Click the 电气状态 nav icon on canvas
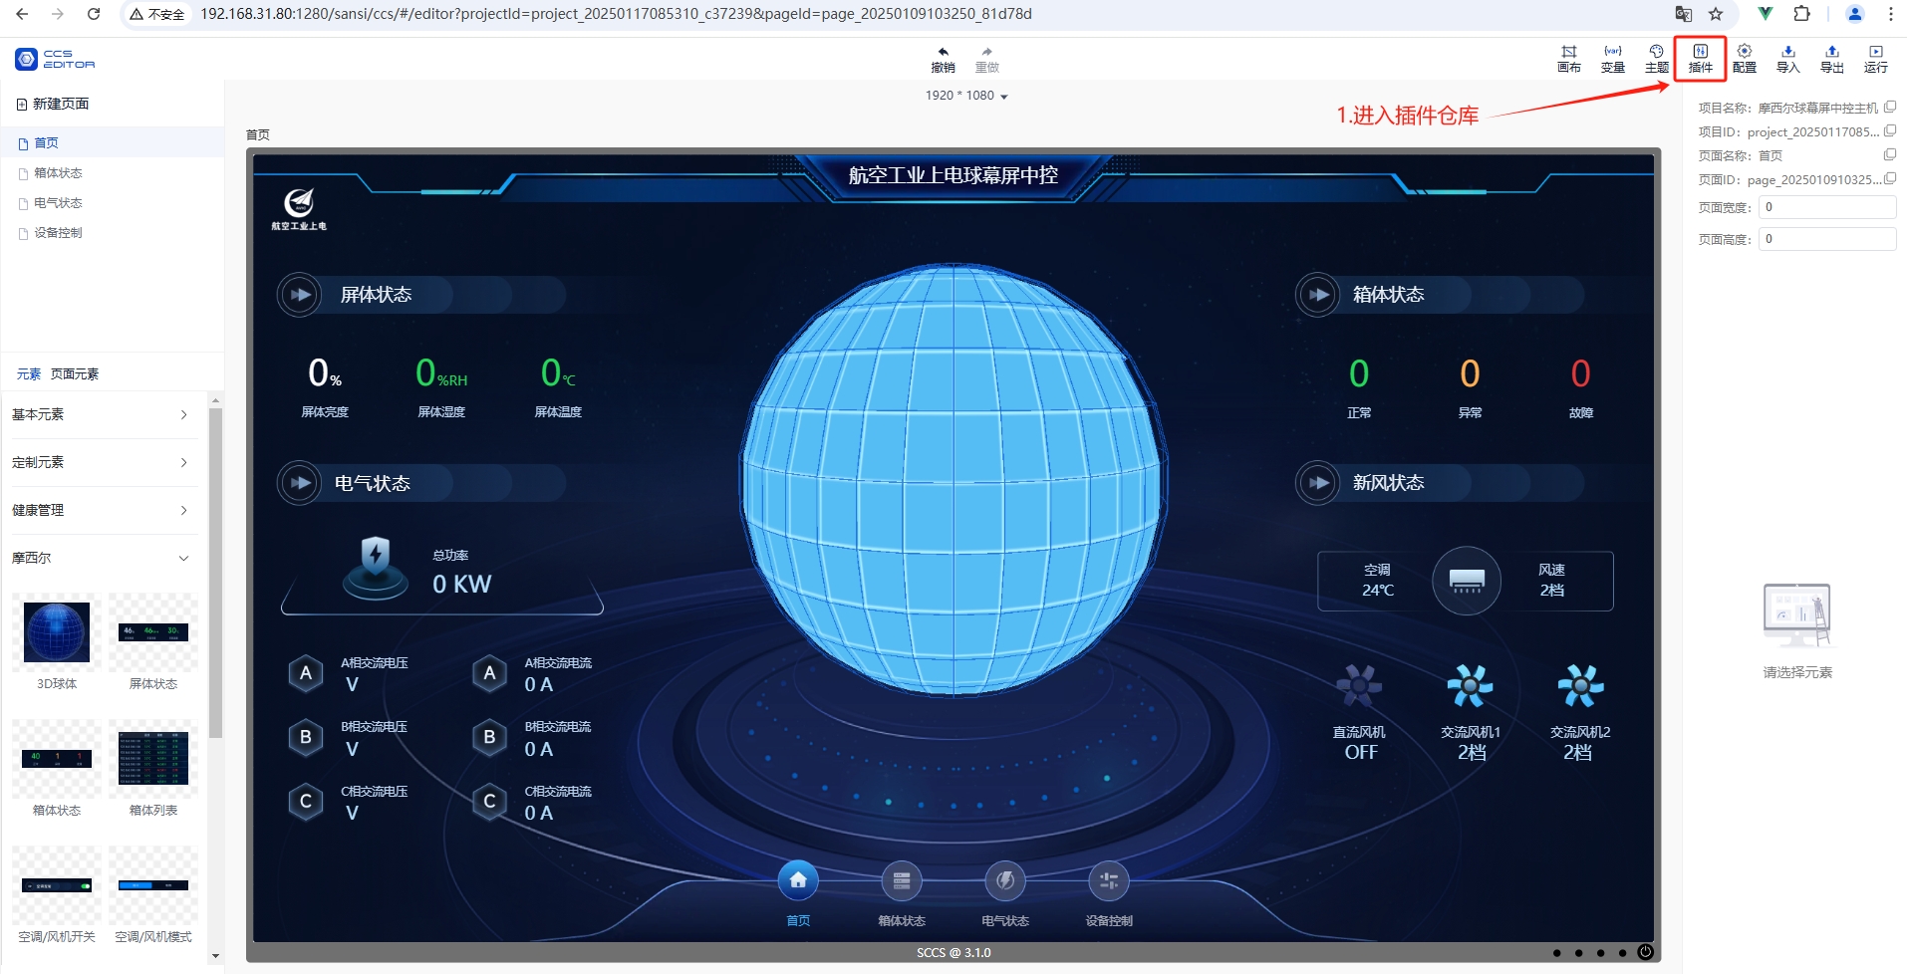 (1005, 880)
